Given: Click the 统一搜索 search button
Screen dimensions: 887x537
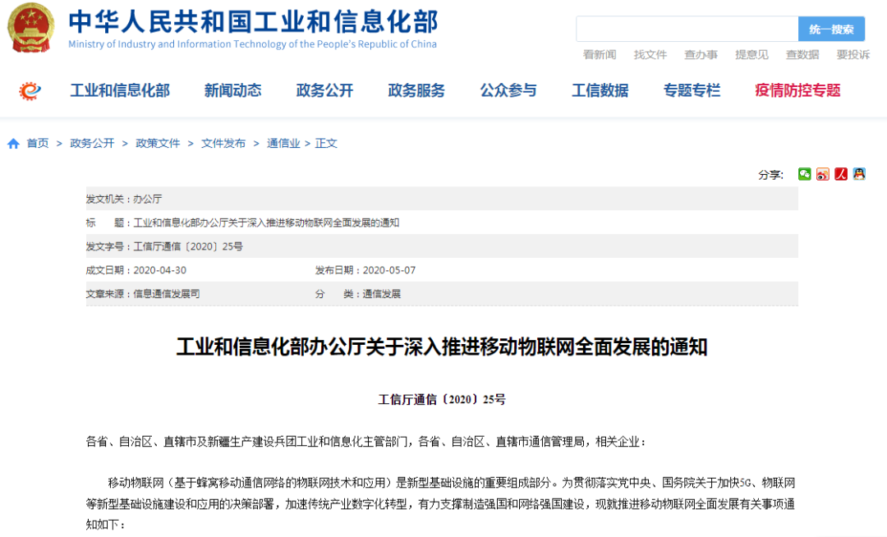Looking at the screenshot, I should 831,29.
